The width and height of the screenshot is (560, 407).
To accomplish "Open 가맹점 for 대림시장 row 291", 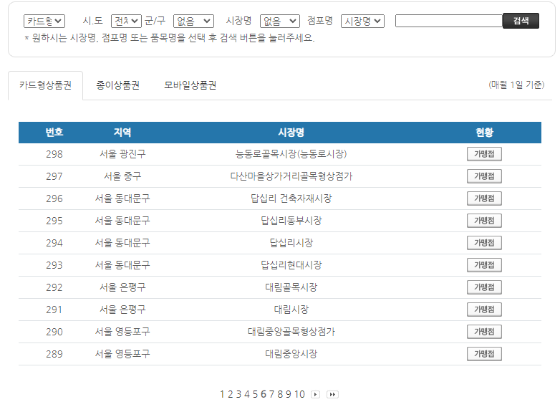I will [x=484, y=310].
